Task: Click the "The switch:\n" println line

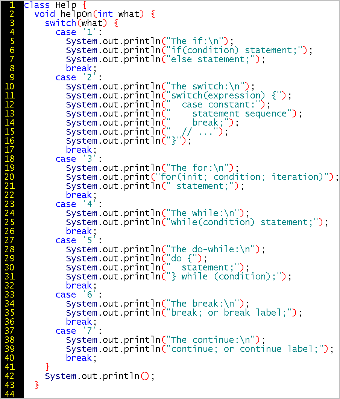Action: tap(160, 86)
